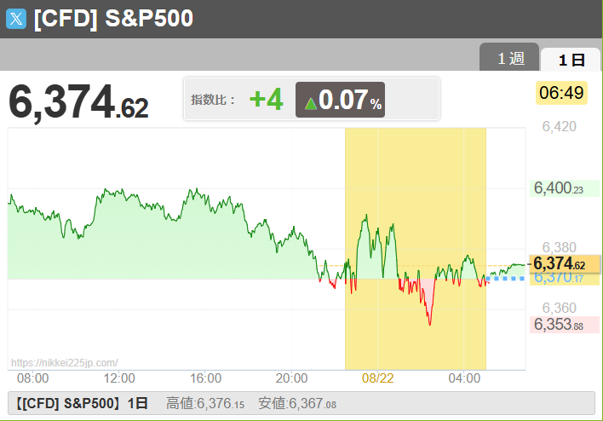603x421 pixels.
Task: Click the 6,420 axis label
Action: 560,126
